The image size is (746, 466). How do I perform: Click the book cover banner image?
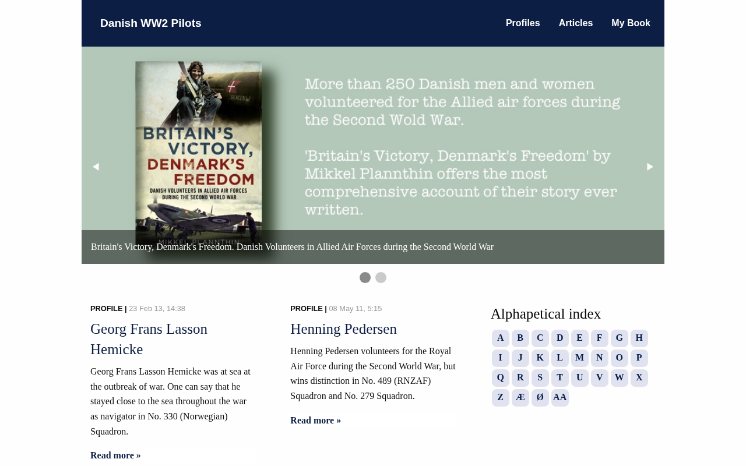coord(373,155)
